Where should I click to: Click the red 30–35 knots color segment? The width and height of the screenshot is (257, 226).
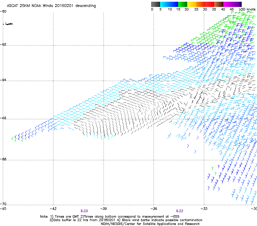click(x=210, y=4)
